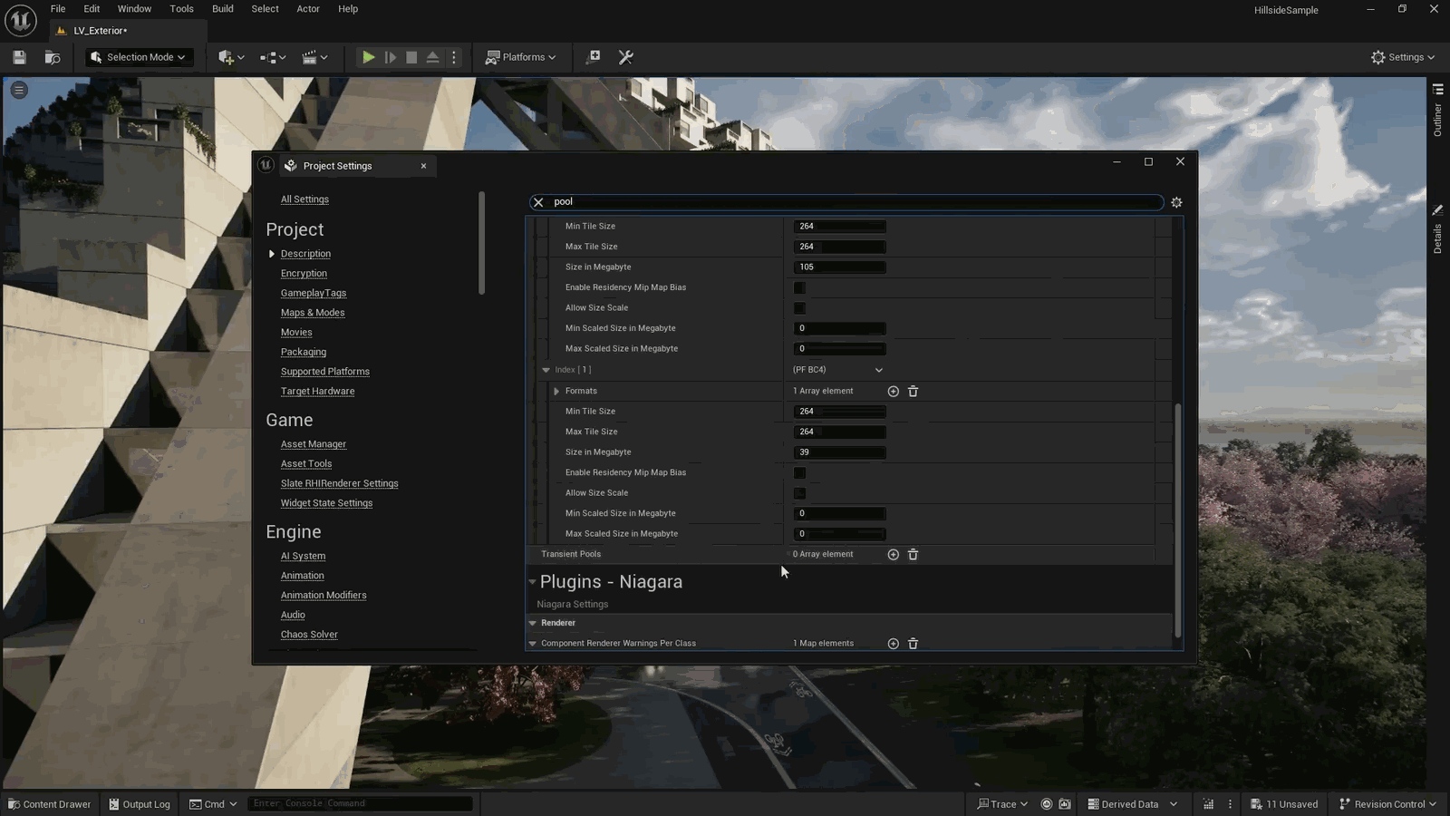
Task: Toggle Index 1 Allow Size Scale checkbox
Action: [799, 493]
